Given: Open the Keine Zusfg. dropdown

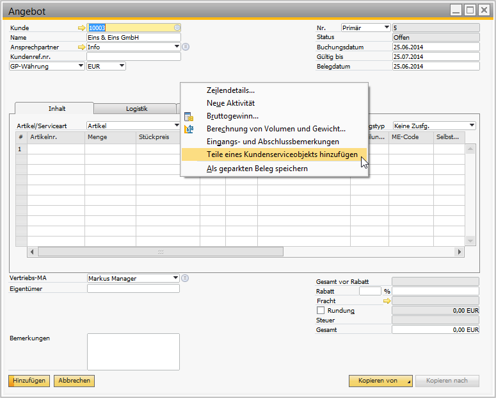Looking at the screenshot, I should pyautogui.click(x=472, y=126).
